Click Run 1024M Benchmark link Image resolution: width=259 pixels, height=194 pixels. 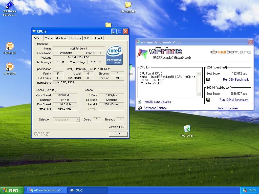[x=234, y=100]
